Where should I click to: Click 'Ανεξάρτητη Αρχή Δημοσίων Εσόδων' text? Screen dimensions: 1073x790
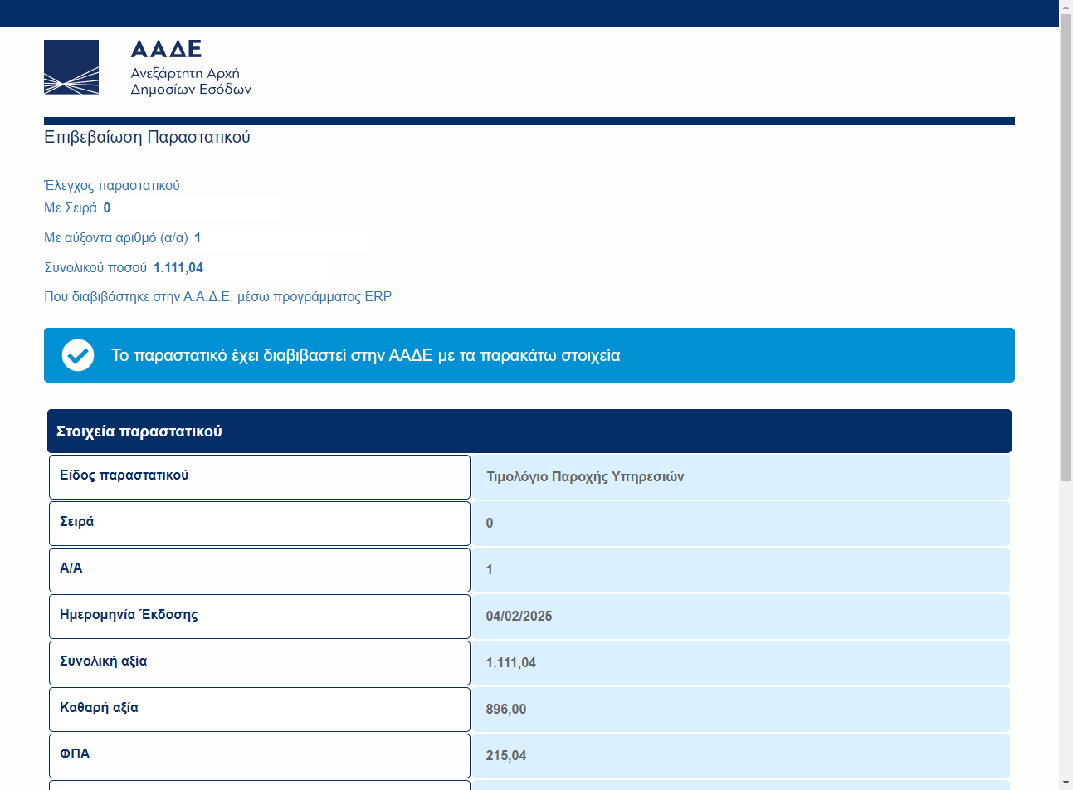click(x=191, y=81)
